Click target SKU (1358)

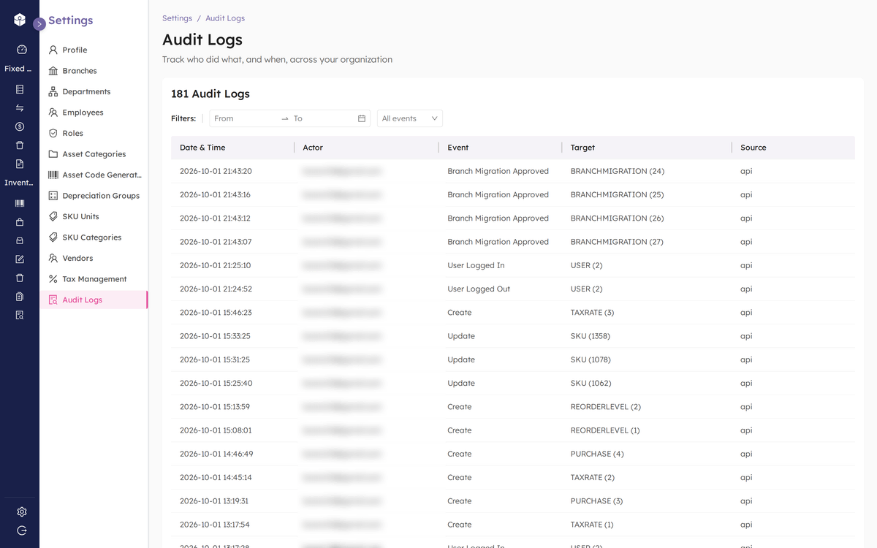pos(590,336)
